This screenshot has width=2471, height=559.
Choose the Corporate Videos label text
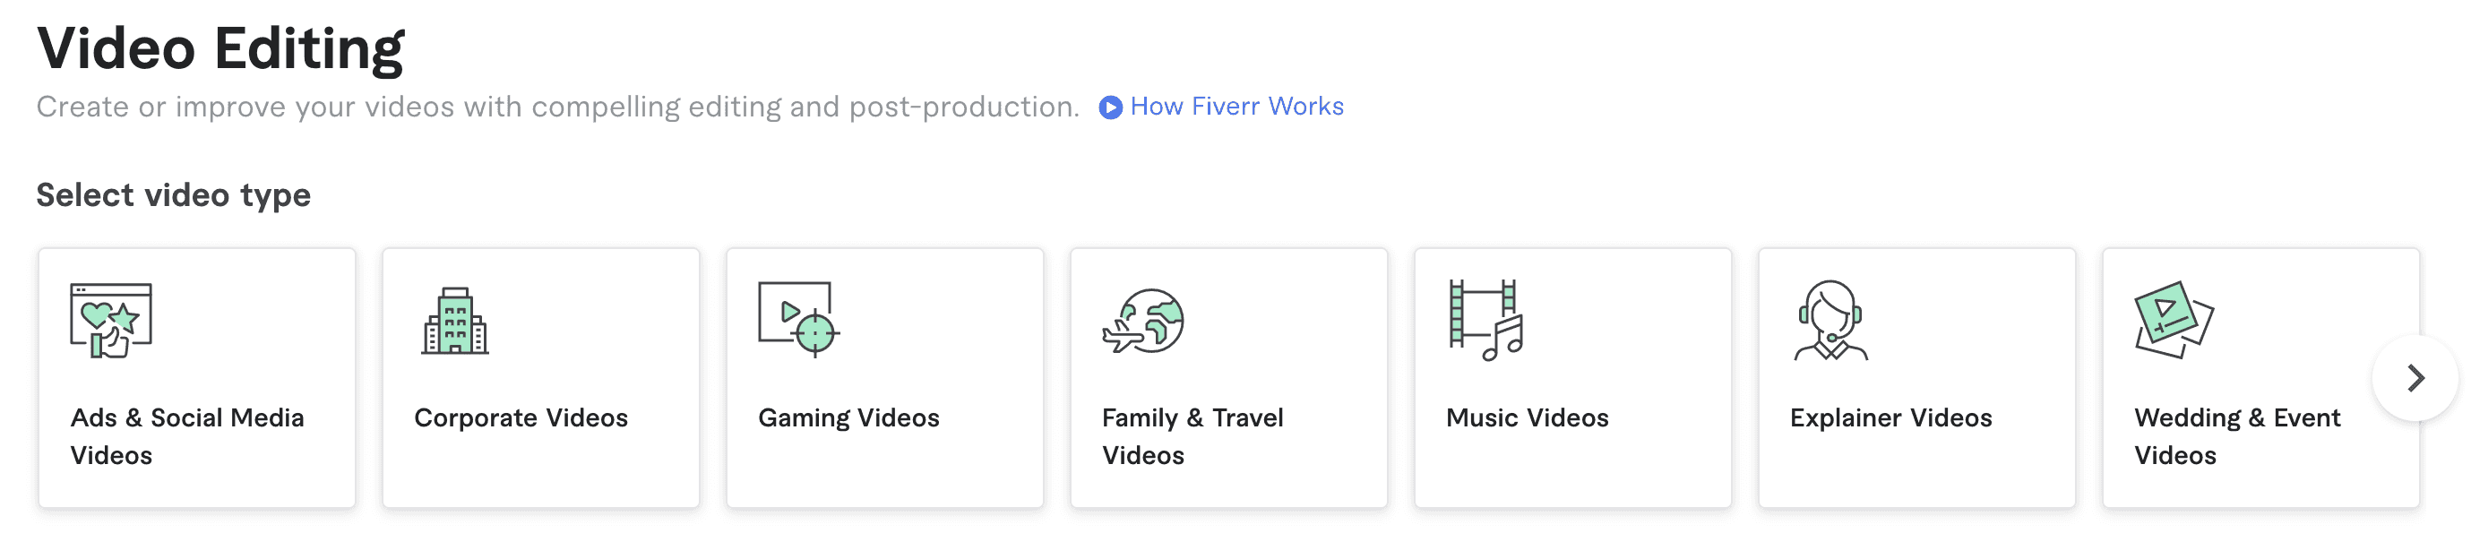[x=521, y=418]
